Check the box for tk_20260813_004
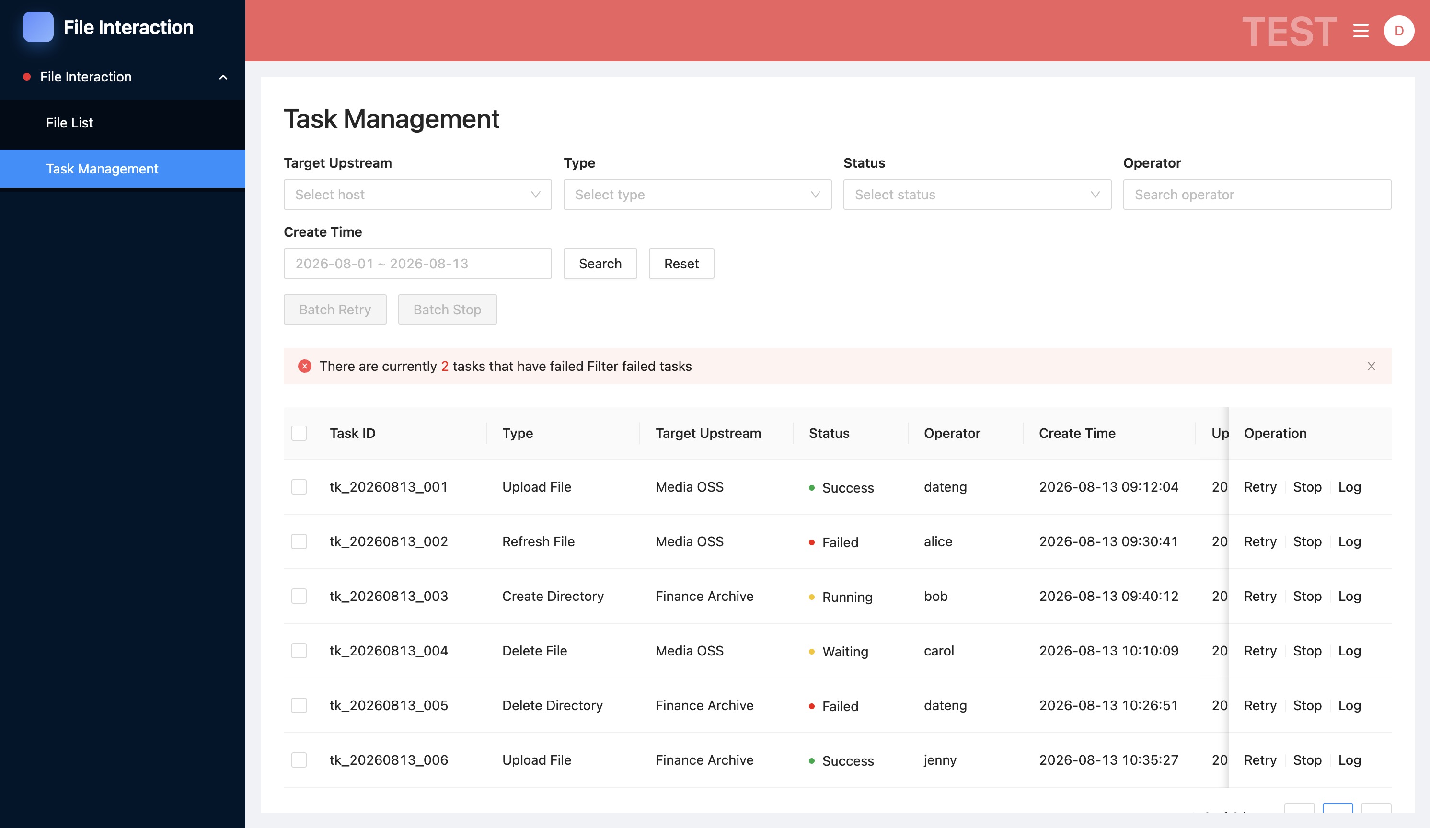The image size is (1430, 828). 299,650
